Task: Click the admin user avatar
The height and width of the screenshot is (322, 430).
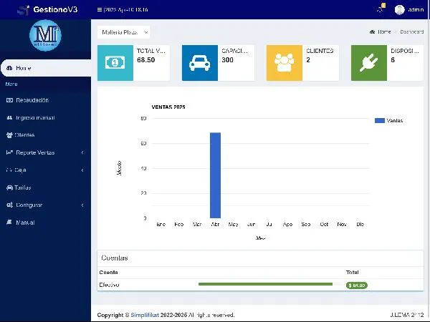Action: [400, 9]
